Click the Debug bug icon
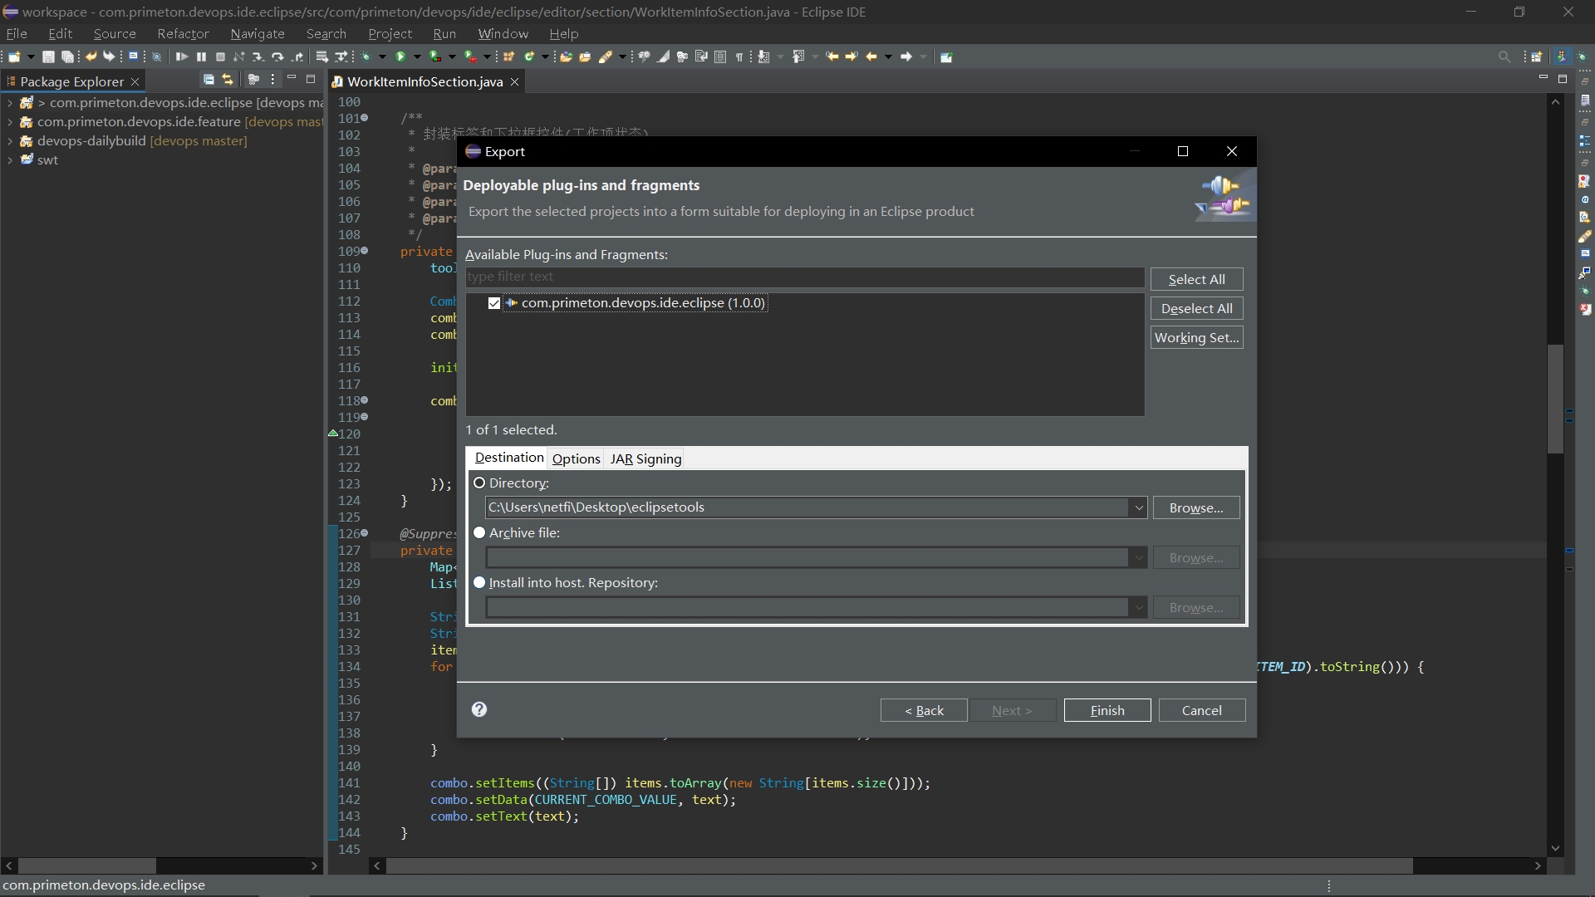This screenshot has height=897, width=1595. pos(366,56)
